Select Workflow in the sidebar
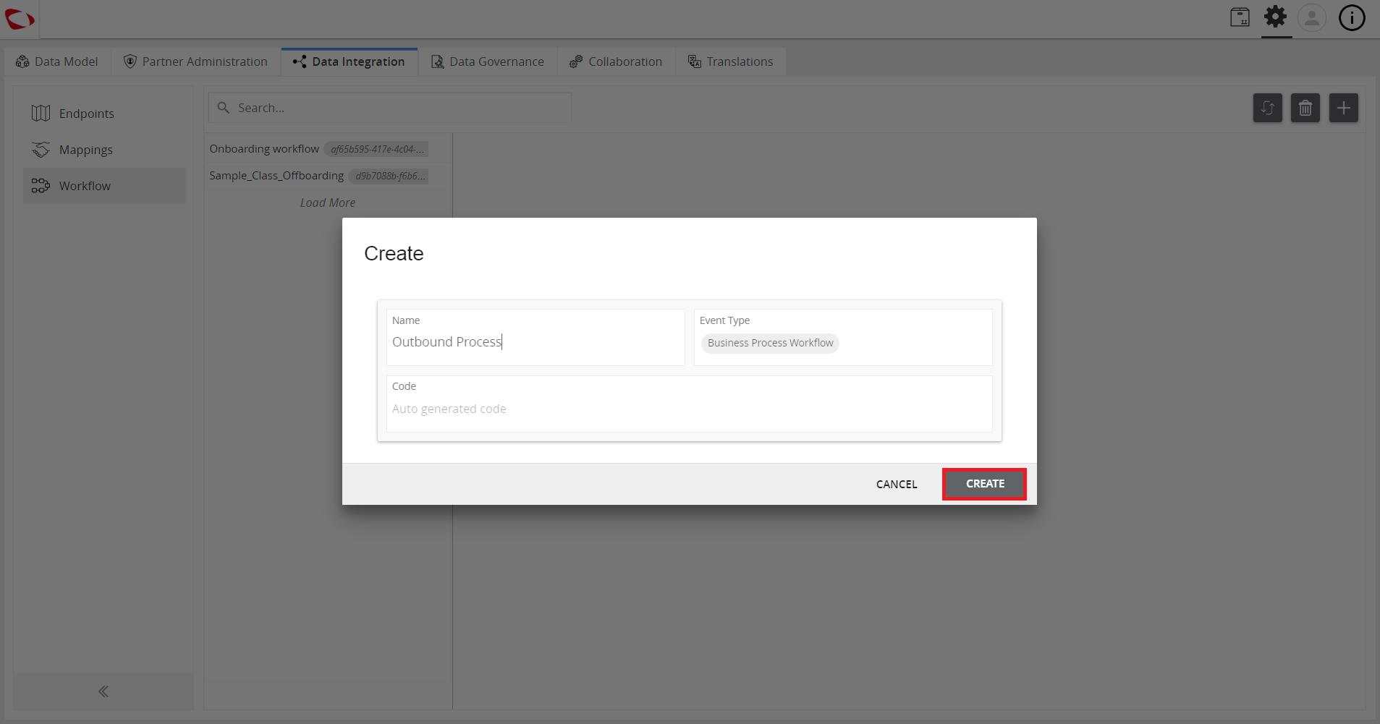 pyautogui.click(x=104, y=186)
